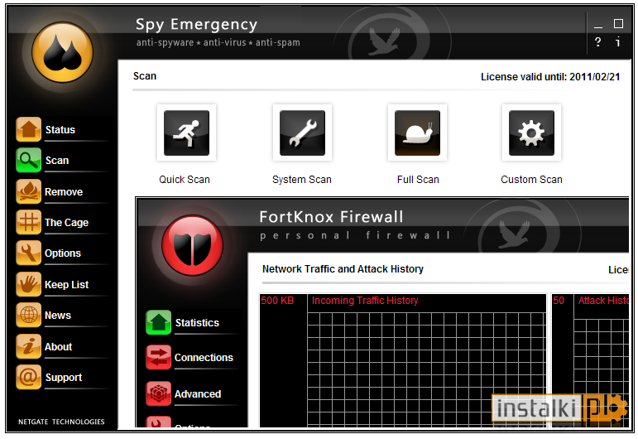The image size is (638, 439).
Task: Open Custom Scan via gear icon
Action: (531, 133)
